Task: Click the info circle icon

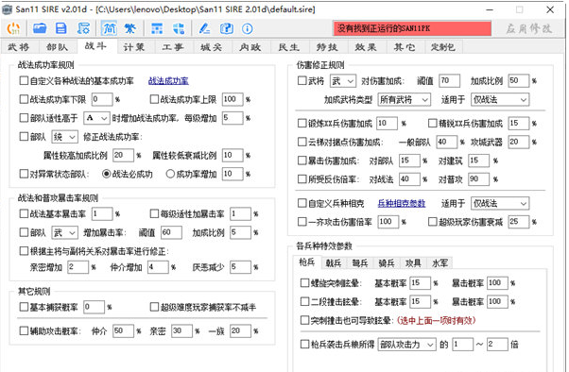Action: (x=248, y=28)
